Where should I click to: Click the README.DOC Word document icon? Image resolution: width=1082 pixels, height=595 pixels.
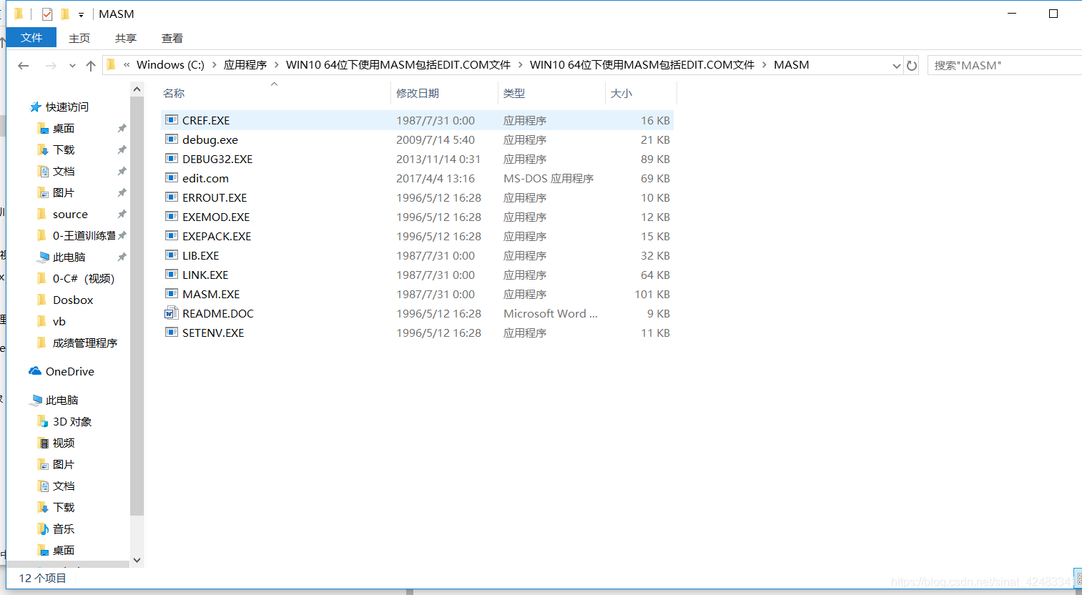pos(172,313)
